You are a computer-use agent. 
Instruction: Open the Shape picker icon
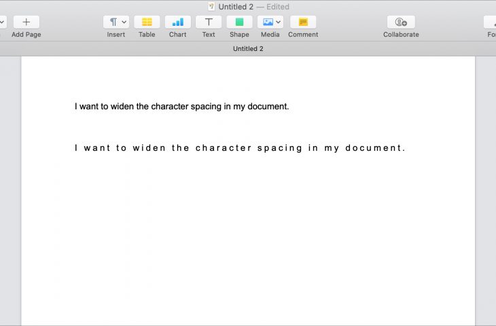[x=239, y=22]
